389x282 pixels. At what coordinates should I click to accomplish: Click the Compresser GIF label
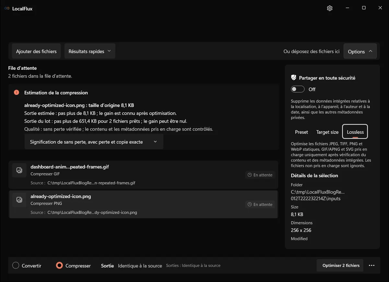coord(45,174)
